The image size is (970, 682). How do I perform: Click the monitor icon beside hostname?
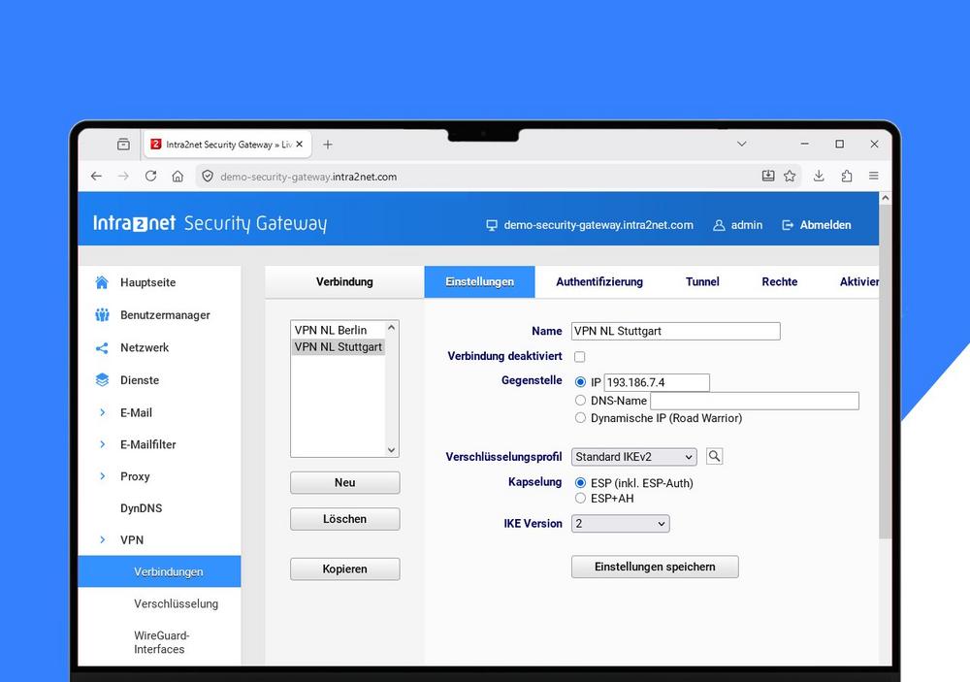click(492, 225)
